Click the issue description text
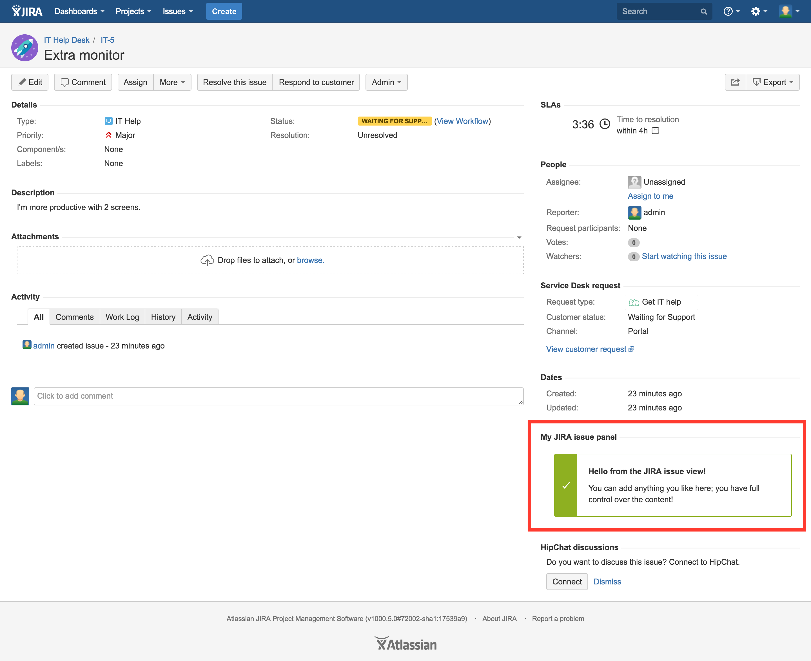 (x=79, y=207)
